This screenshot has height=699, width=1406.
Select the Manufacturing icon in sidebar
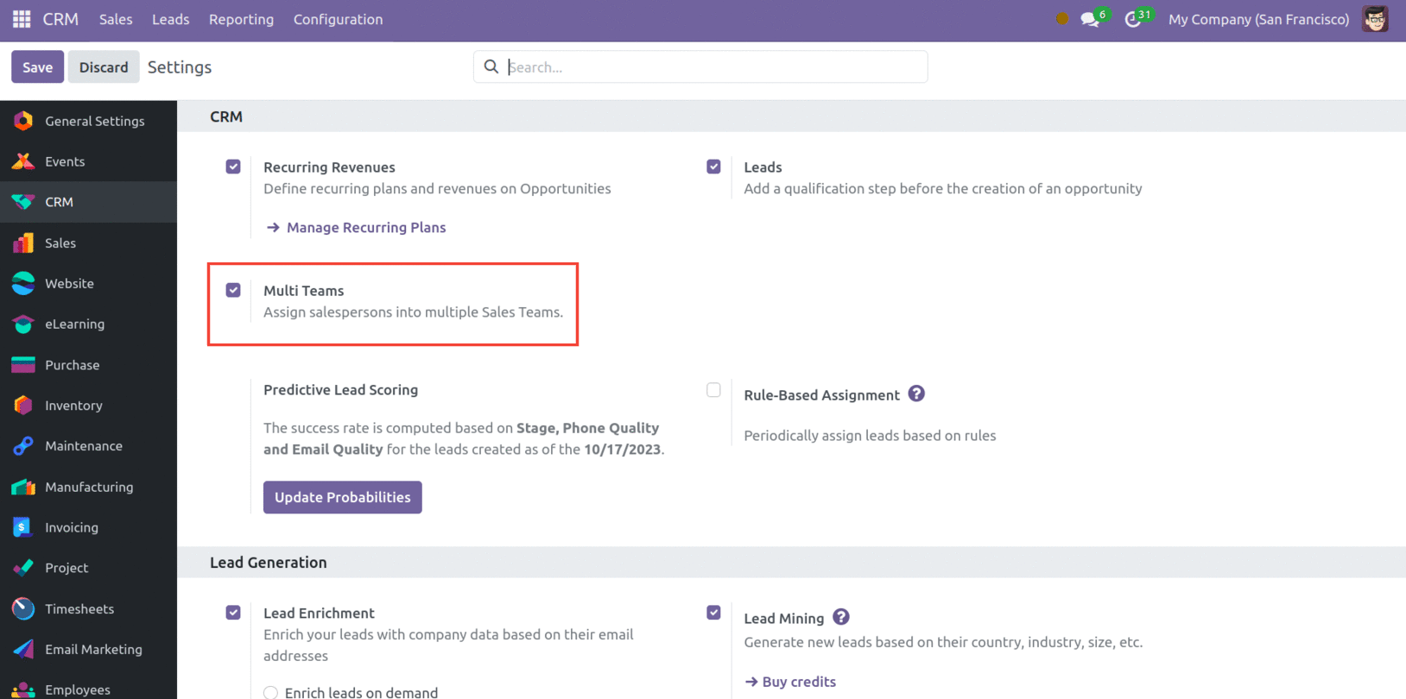[x=23, y=487]
